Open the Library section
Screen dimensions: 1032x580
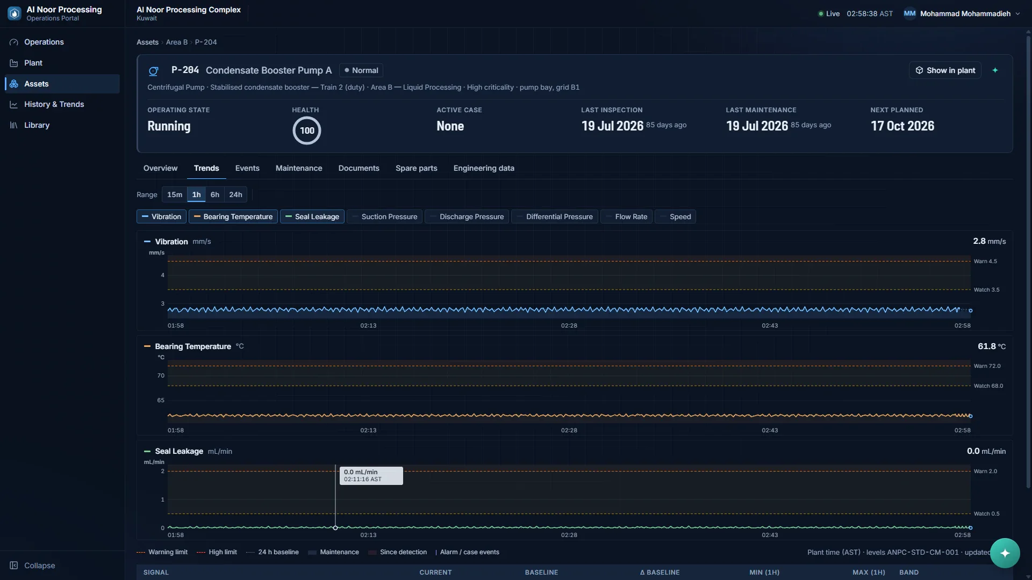pos(62,125)
